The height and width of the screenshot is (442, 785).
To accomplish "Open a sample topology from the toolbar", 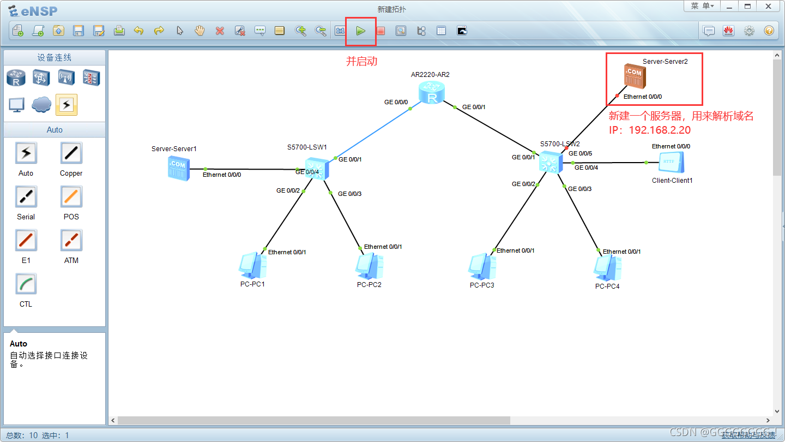I will click(x=38, y=31).
